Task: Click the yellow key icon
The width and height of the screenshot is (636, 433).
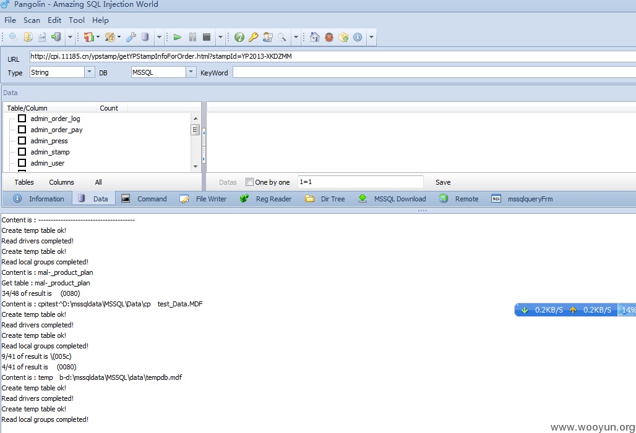Action: pos(254,37)
